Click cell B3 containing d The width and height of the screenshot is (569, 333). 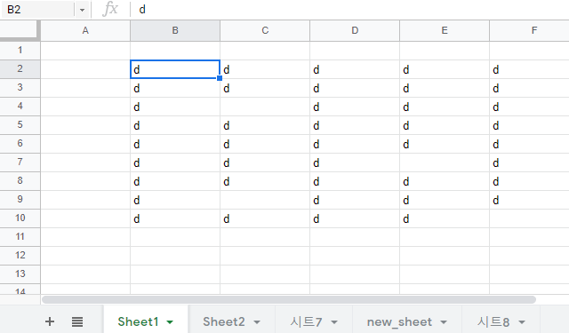[x=175, y=88]
